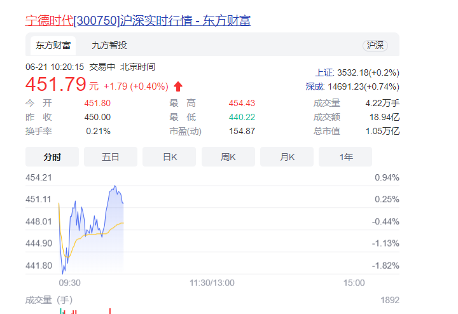Click the change value +1.79 (+0.40%)
The image size is (458, 314).
[x=136, y=86]
